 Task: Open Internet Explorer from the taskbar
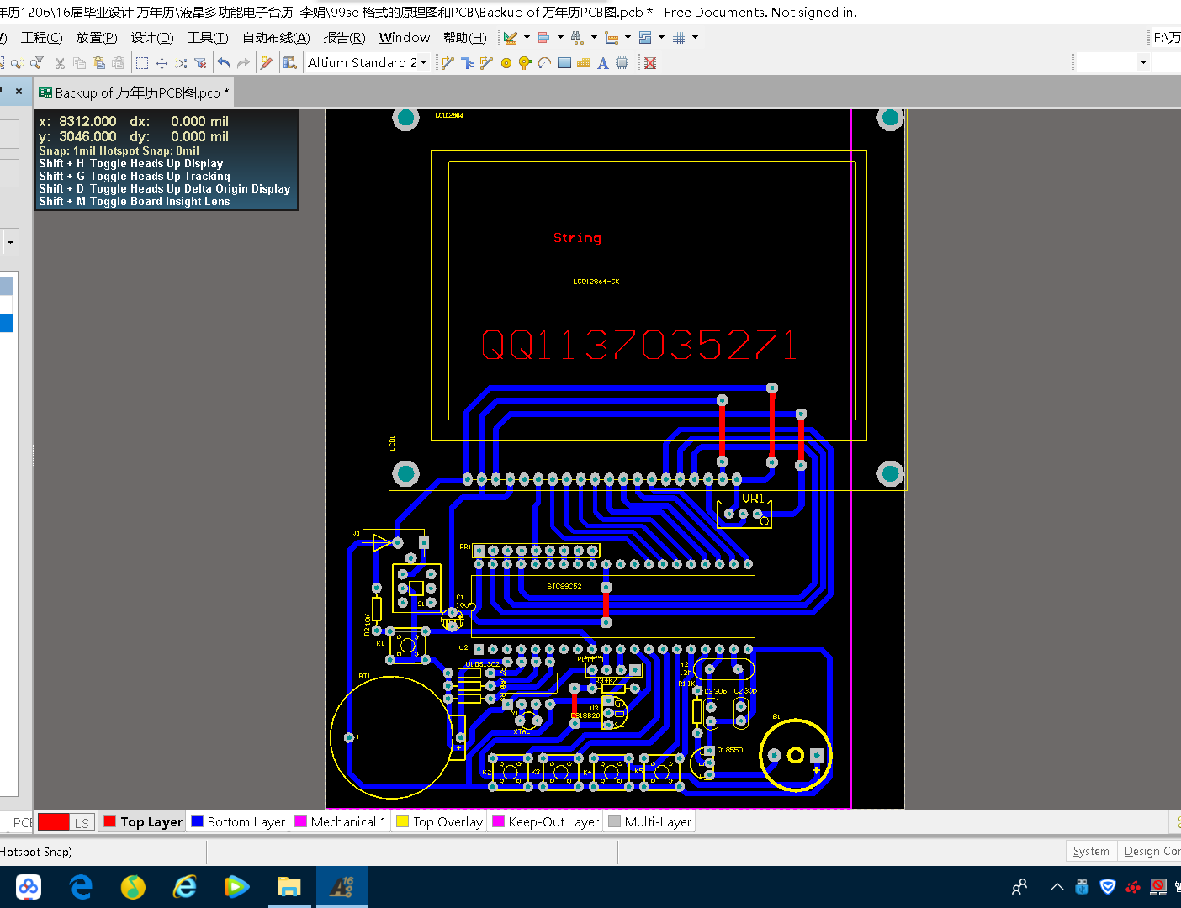[x=185, y=887]
